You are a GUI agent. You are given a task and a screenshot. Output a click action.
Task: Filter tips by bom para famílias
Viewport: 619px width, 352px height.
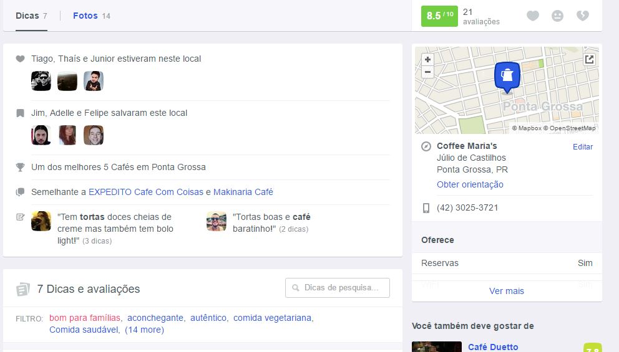[84, 318]
